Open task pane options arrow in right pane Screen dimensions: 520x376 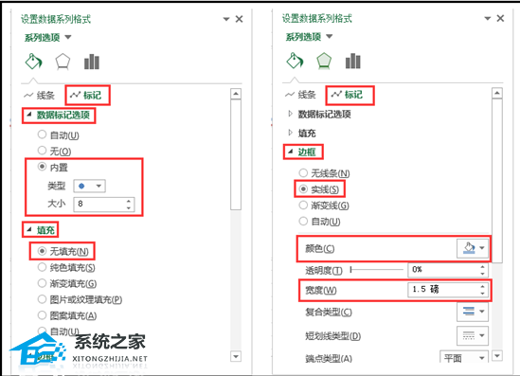[488, 19]
